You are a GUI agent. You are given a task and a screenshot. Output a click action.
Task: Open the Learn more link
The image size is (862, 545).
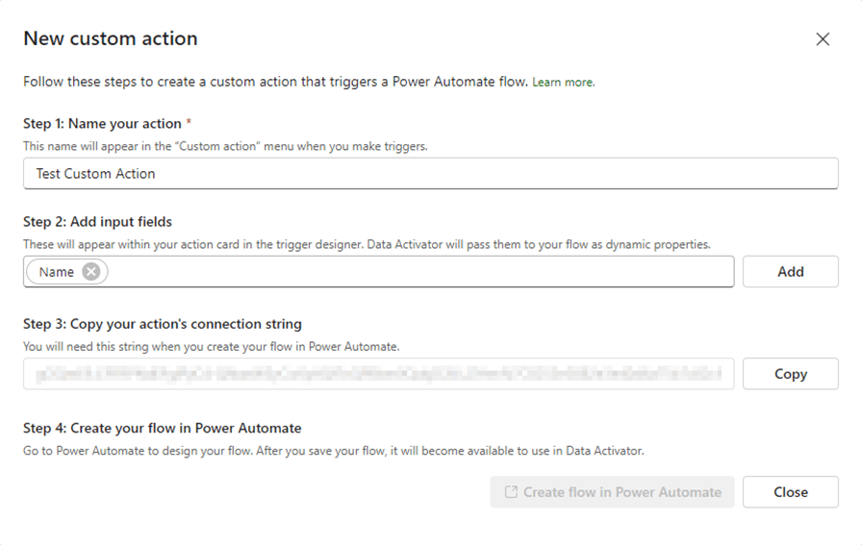(x=564, y=83)
